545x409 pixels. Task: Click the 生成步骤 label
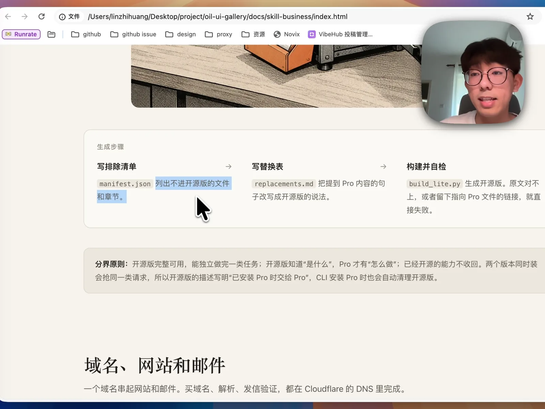(110, 147)
